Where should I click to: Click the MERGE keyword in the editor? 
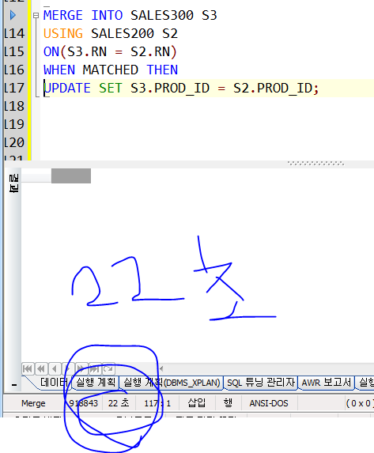(x=63, y=15)
